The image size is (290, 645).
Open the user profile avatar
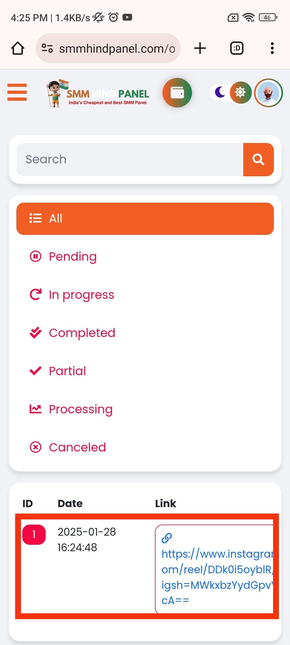[x=268, y=93]
